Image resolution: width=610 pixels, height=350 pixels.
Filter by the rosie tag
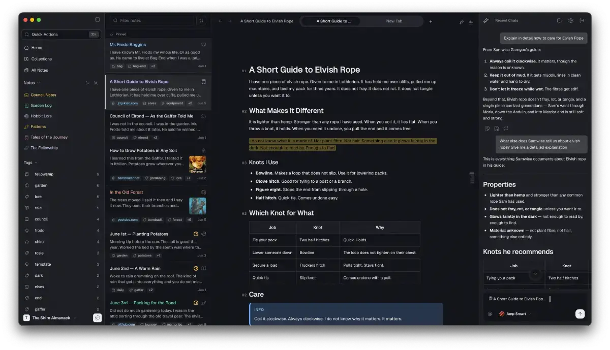(x=62, y=253)
